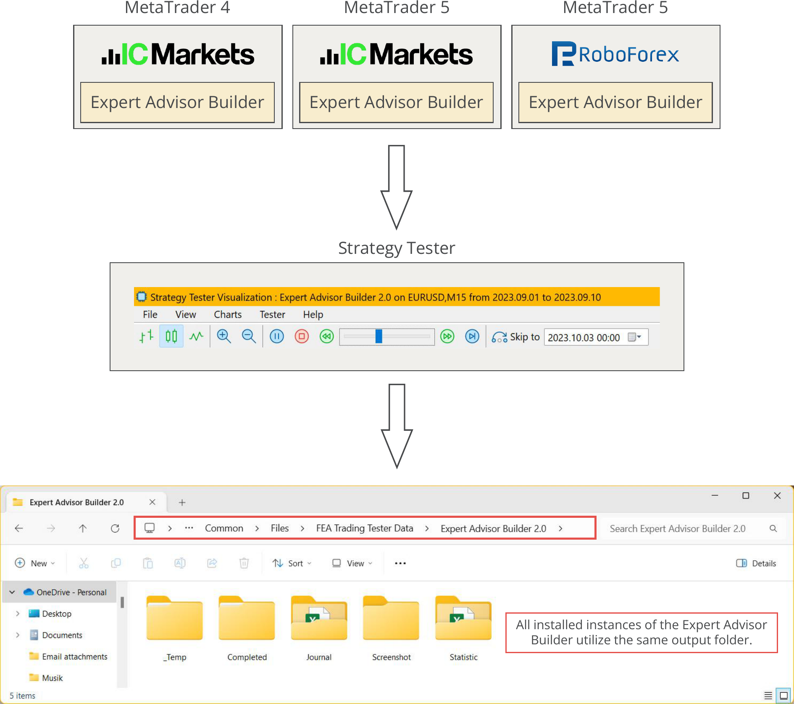Stop the strategy tester run

coord(302,337)
